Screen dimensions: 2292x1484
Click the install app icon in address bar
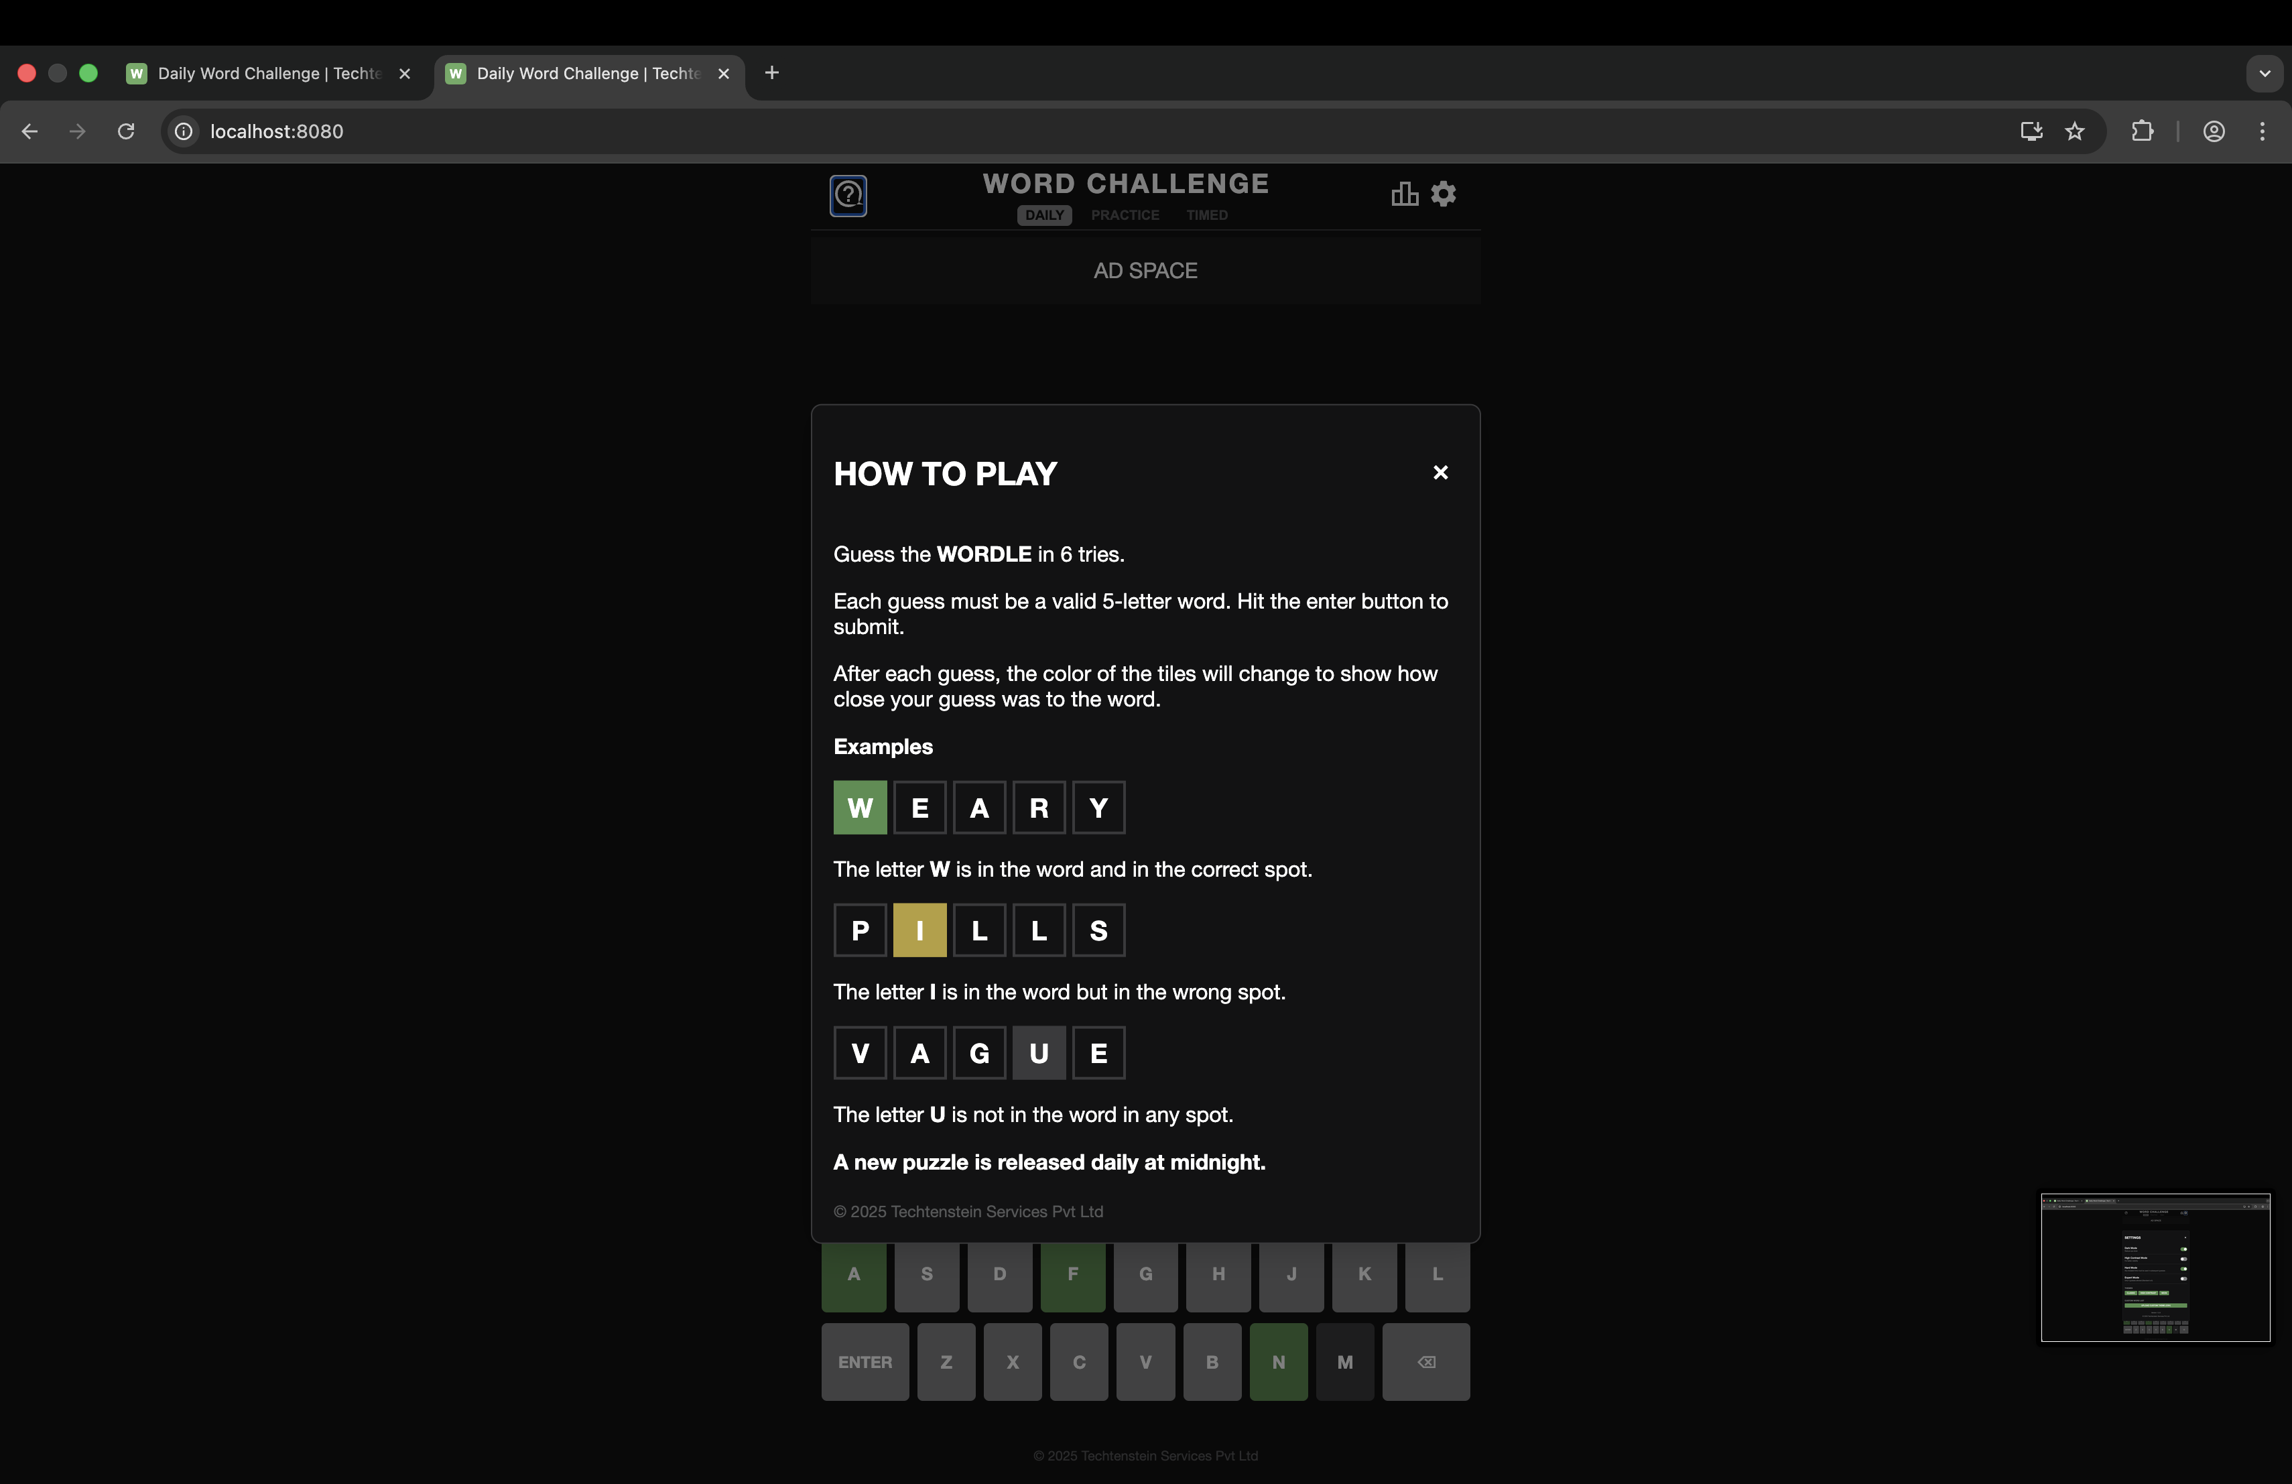point(2031,132)
